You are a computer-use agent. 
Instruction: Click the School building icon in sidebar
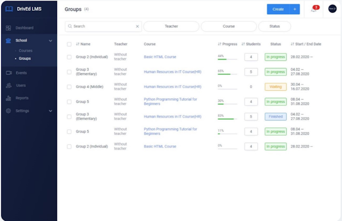[9, 41]
